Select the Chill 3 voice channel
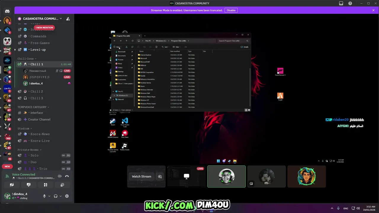This screenshot has width=379, height=213. (x=44, y=98)
